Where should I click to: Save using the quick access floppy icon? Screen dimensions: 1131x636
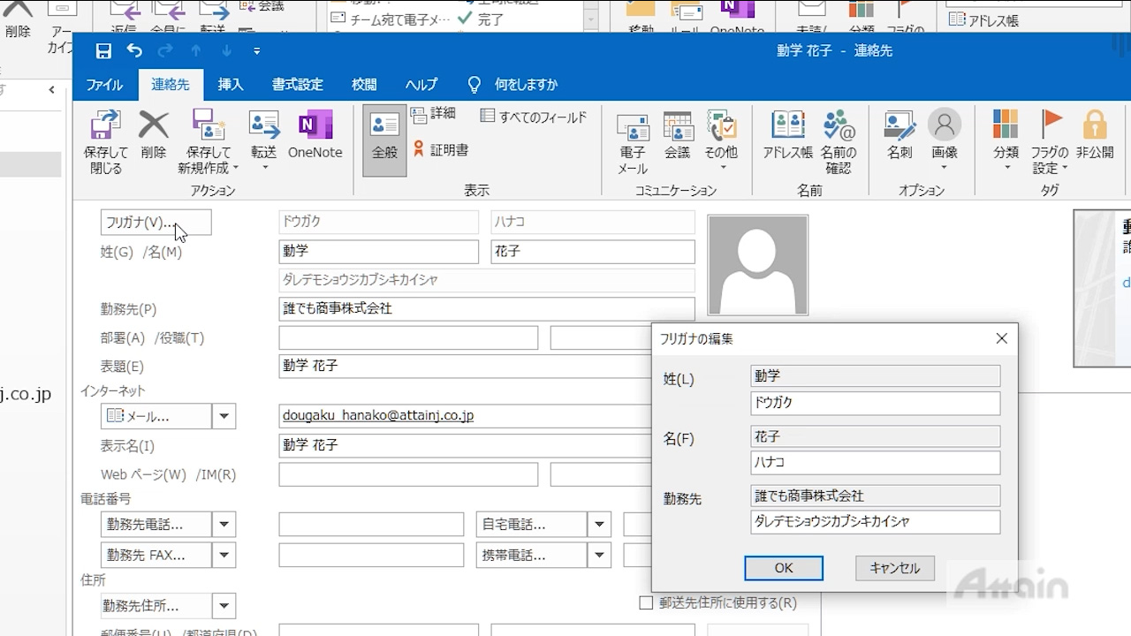[x=103, y=51]
